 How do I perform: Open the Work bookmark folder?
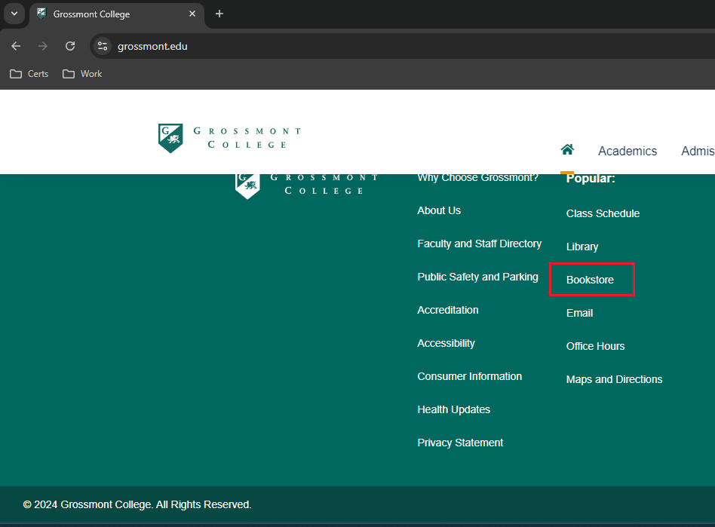click(x=82, y=74)
